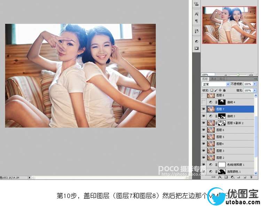
Task: Switch to the 通道 tab
Action: [x=213, y=79]
